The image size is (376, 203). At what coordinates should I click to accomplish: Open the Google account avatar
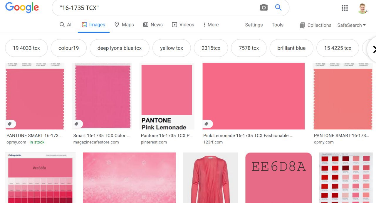coord(363,8)
